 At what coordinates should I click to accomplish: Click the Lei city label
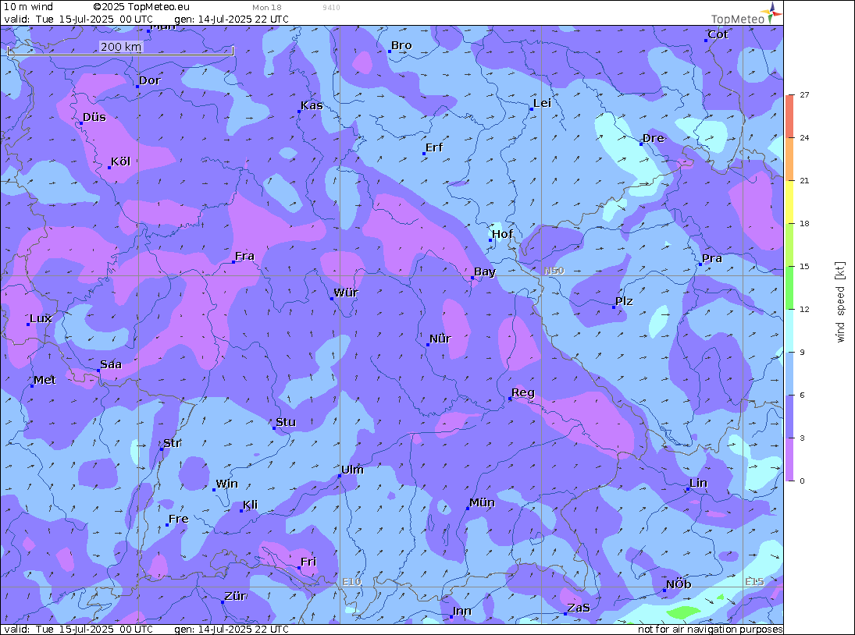(x=543, y=104)
